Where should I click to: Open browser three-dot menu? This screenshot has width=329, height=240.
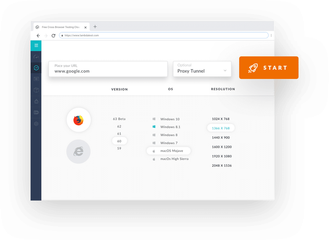click(x=271, y=35)
